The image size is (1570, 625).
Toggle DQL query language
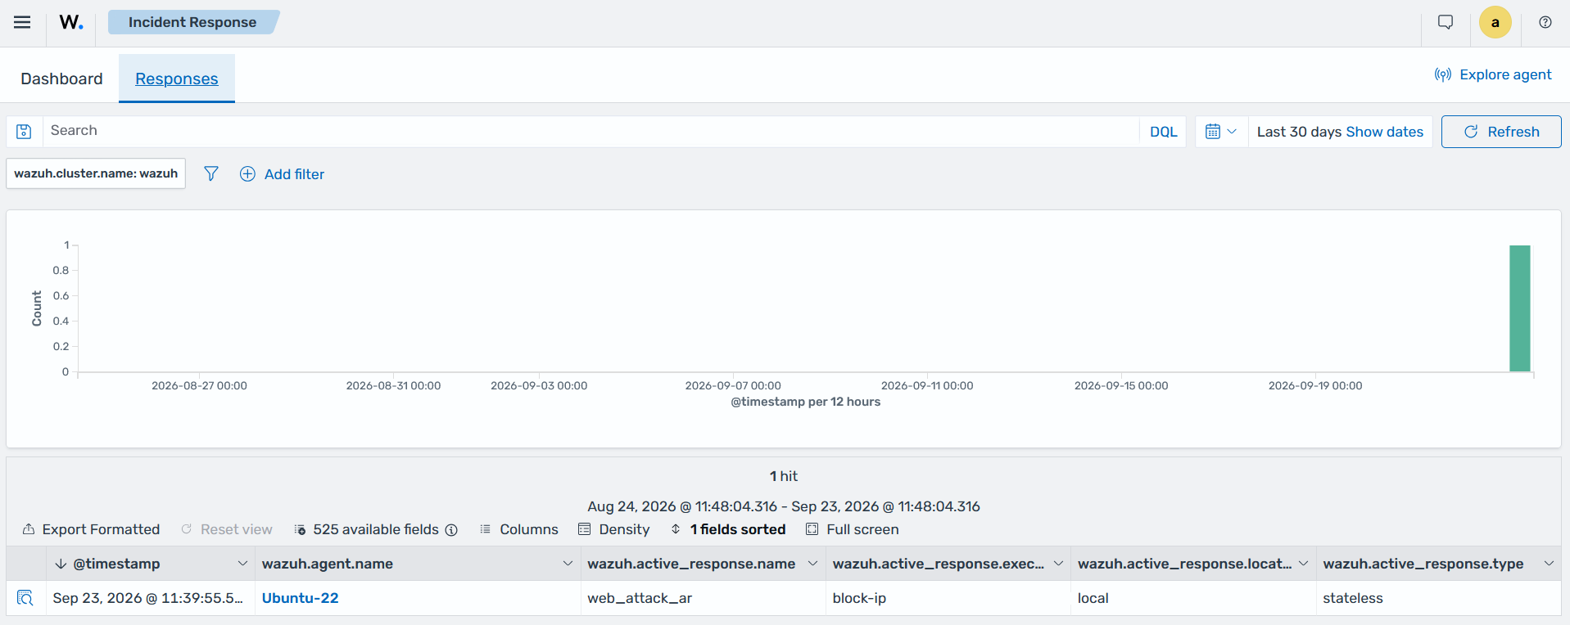coord(1163,132)
